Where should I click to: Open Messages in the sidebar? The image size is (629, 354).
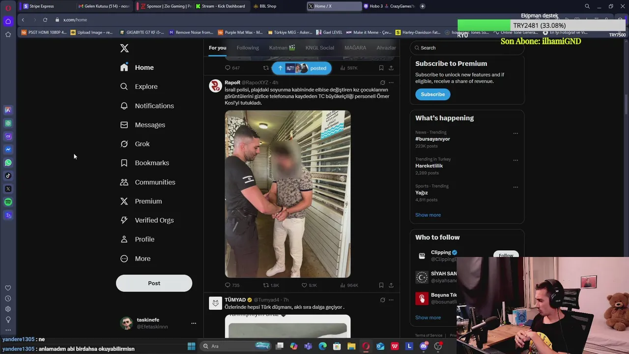click(143, 125)
